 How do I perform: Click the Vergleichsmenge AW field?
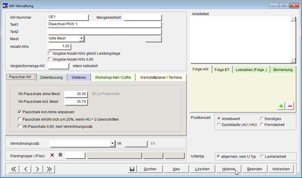pyautogui.click(x=58, y=66)
